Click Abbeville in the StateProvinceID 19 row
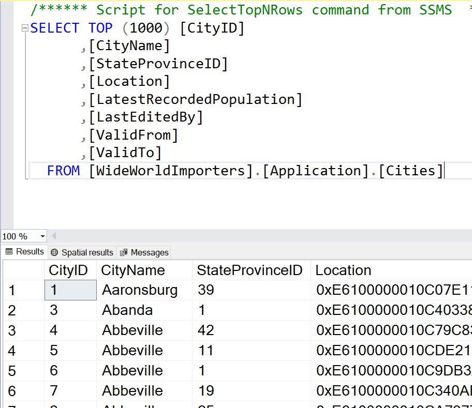Screen dimensions: 472x408 click(x=144, y=391)
